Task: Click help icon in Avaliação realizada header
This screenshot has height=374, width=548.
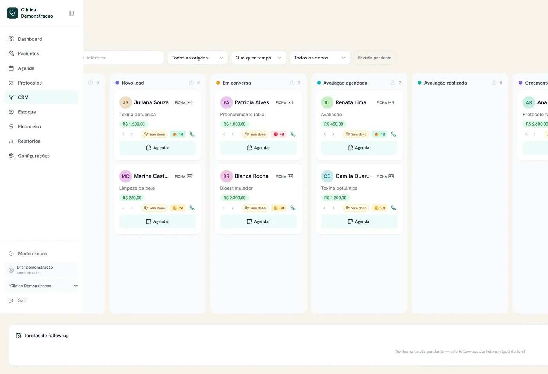Action: point(494,83)
